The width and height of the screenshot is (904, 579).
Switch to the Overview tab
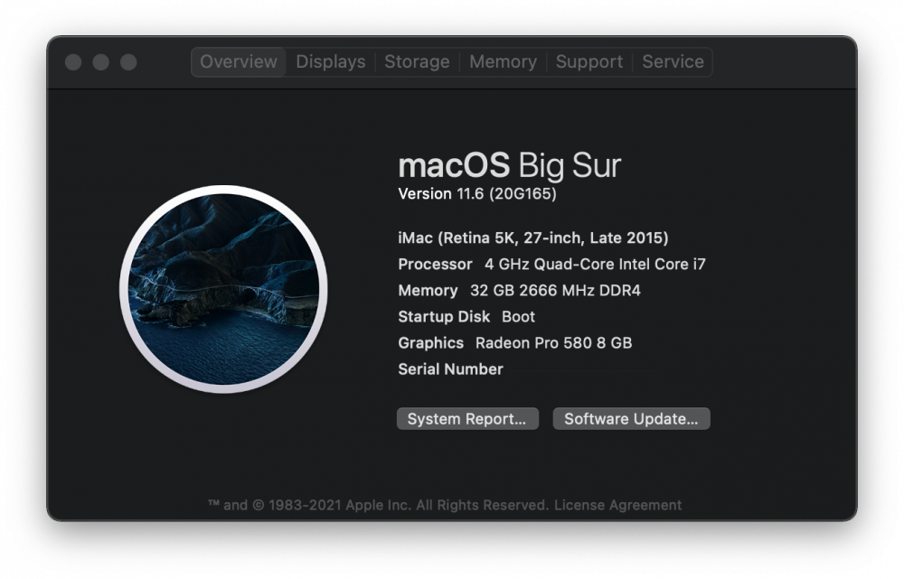click(x=238, y=61)
